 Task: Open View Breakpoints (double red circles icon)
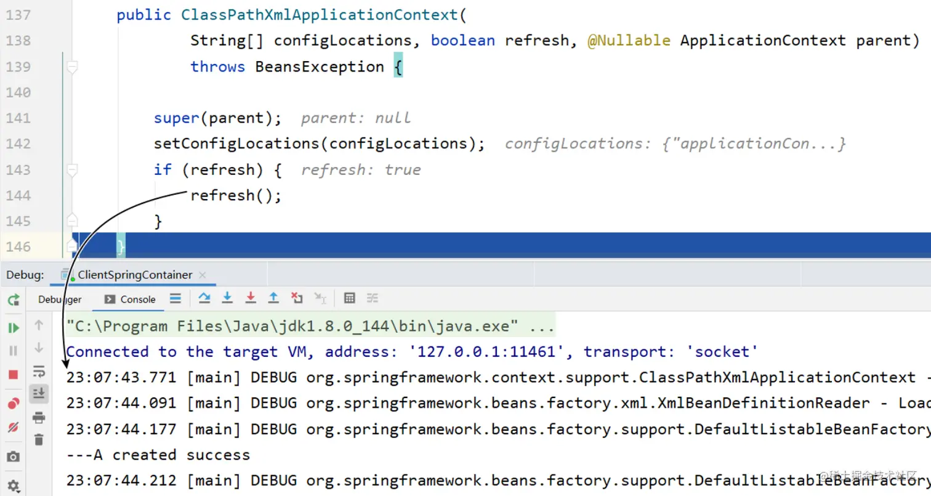point(13,404)
